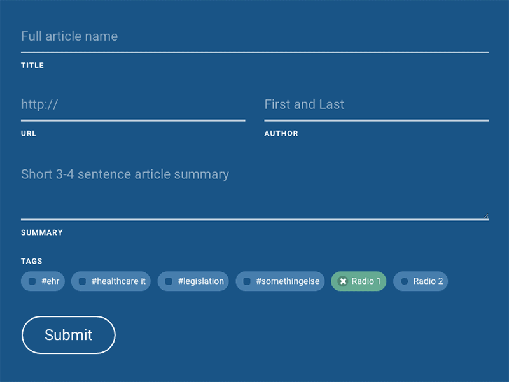Click the '#legislation' tag label text
Viewport: 509px width, 382px height.
[201, 281]
